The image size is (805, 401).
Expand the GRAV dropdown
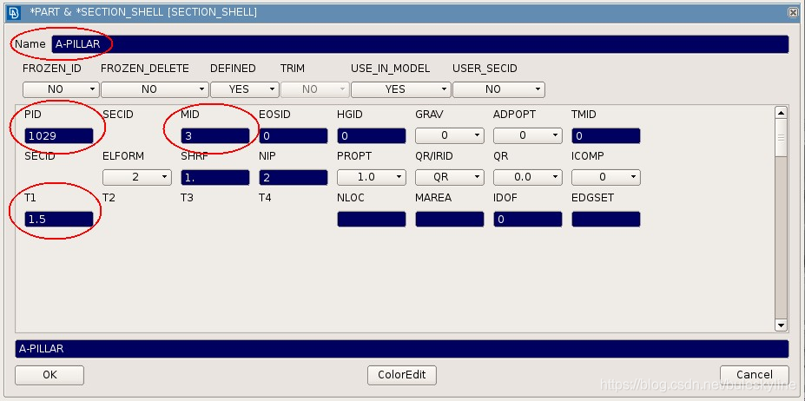tap(449, 135)
